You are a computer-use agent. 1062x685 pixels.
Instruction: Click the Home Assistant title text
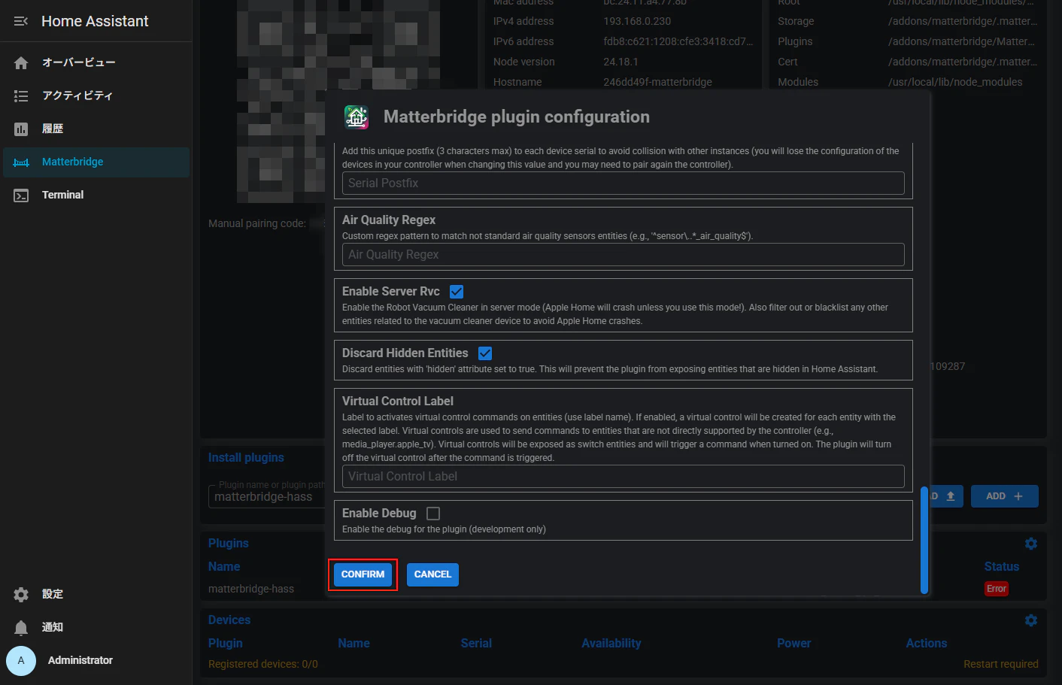pyautogui.click(x=95, y=21)
